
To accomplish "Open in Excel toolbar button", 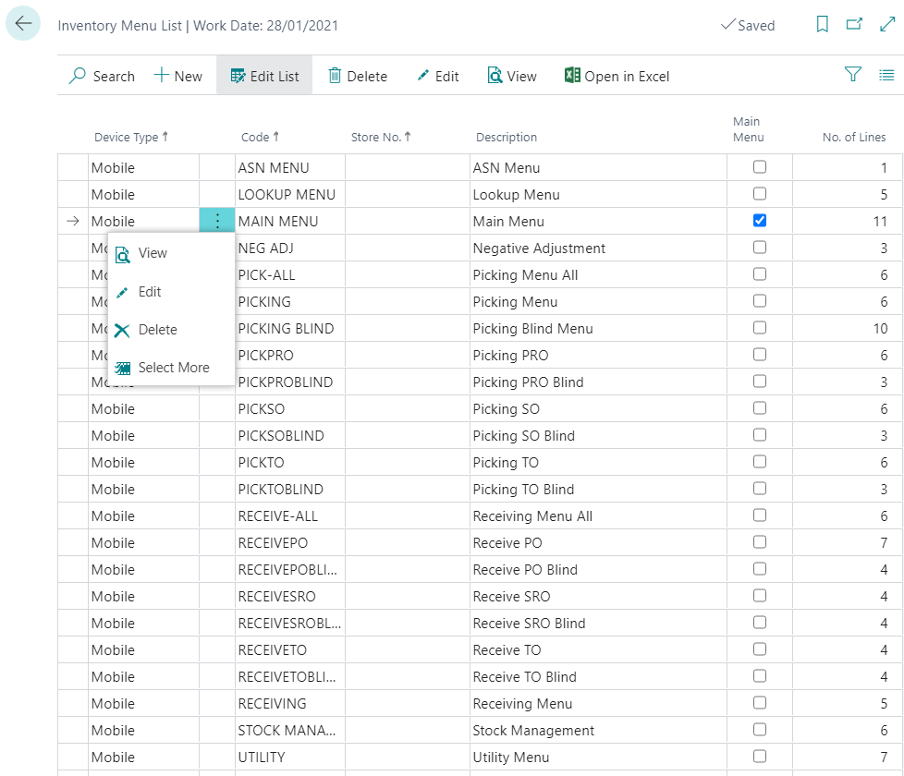I will click(617, 76).
